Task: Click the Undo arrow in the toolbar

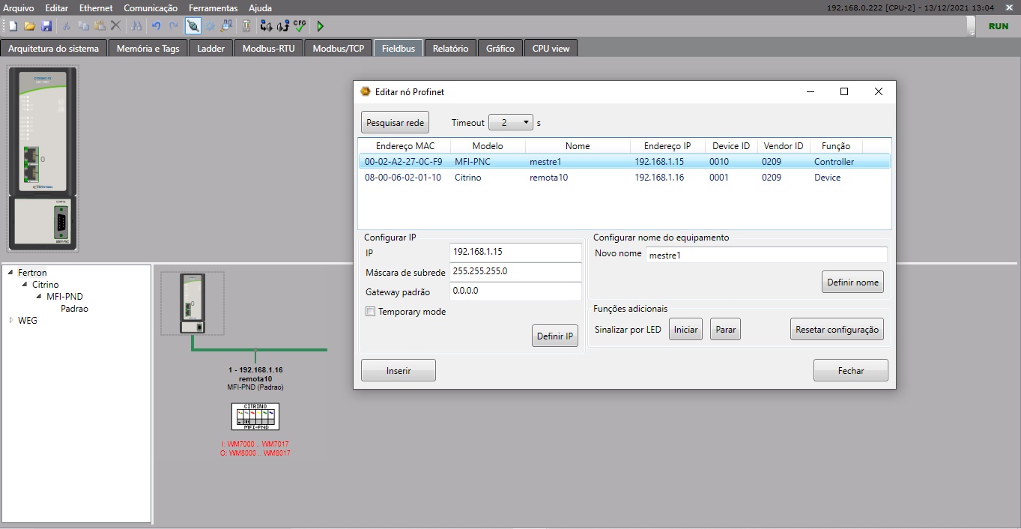Action: click(156, 26)
